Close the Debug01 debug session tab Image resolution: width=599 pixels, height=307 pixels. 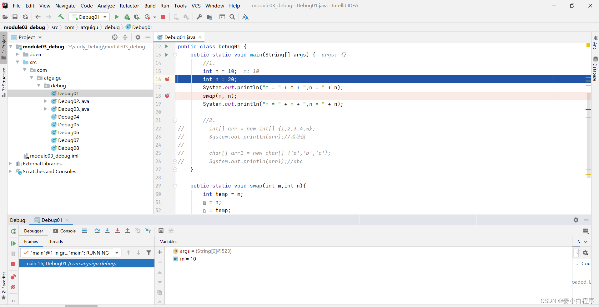point(67,220)
